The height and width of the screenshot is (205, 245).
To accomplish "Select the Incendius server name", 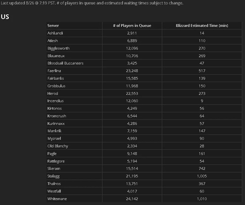I will tap(55, 101).
